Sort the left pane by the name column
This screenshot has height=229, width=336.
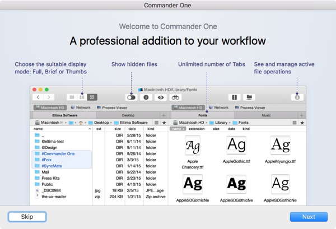tap(62, 129)
